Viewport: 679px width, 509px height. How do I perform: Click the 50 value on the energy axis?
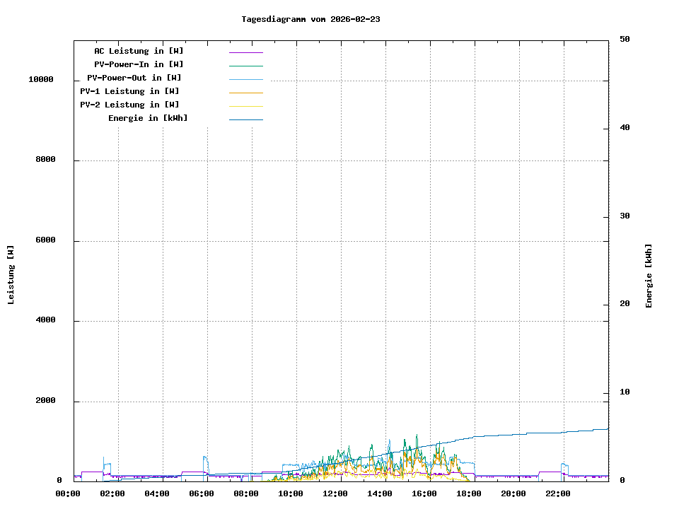point(625,40)
